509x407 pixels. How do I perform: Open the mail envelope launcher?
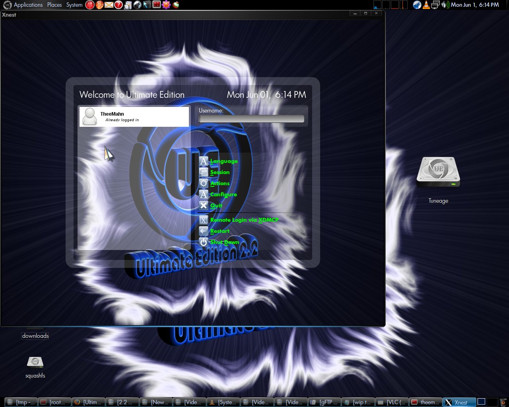pyautogui.click(x=109, y=5)
